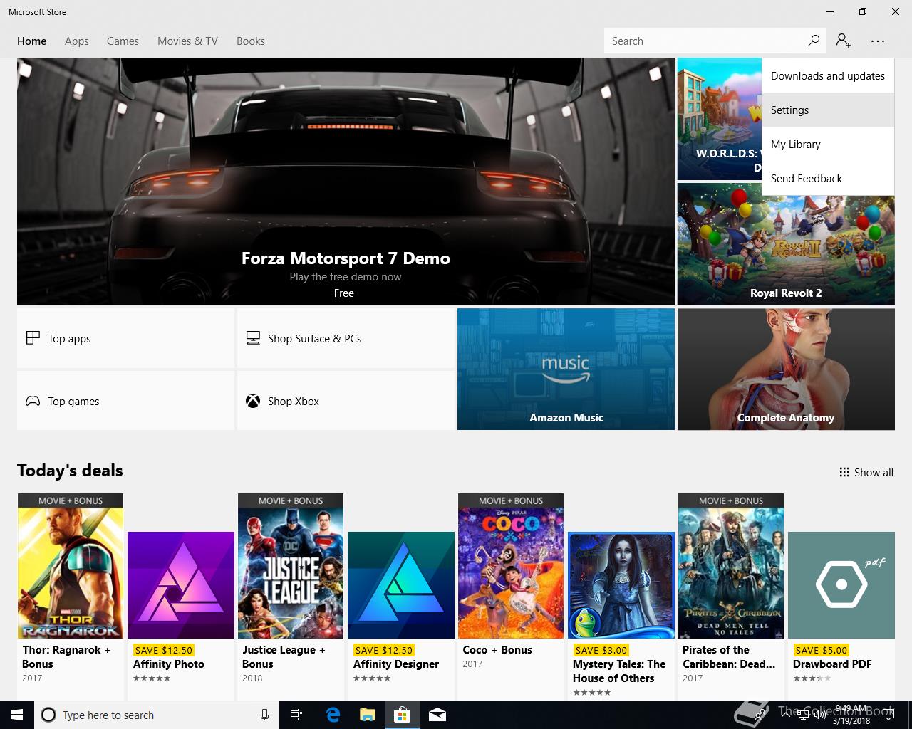Open Shop Surface & PCs tile
912x729 pixels.
tap(346, 338)
